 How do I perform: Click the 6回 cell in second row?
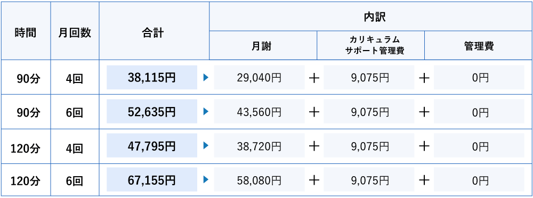pos(75,112)
